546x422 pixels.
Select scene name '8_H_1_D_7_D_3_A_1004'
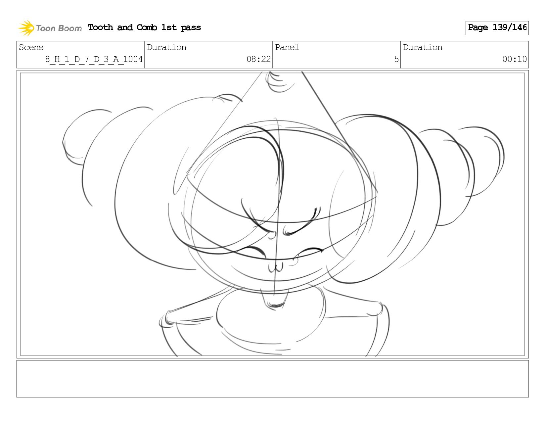[x=94, y=59]
